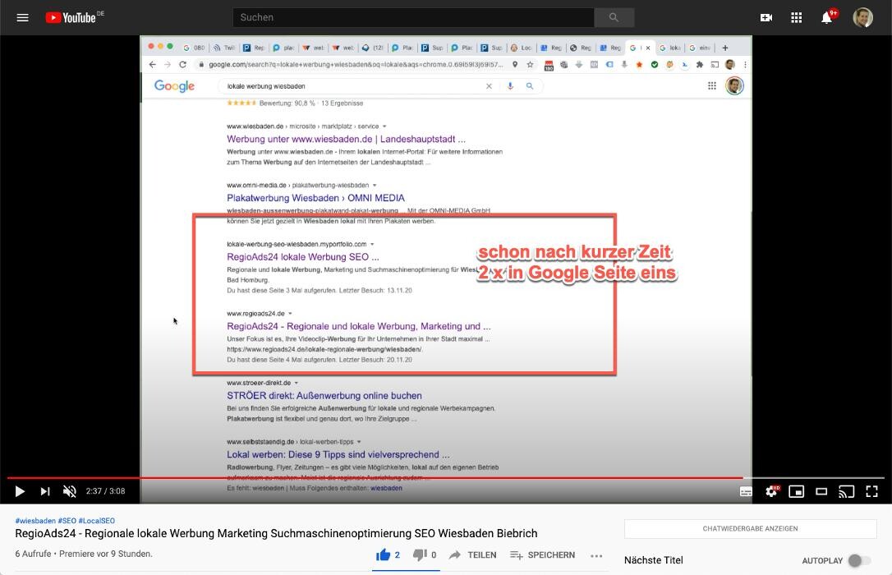Activate the Miniplayer icon

click(x=796, y=491)
